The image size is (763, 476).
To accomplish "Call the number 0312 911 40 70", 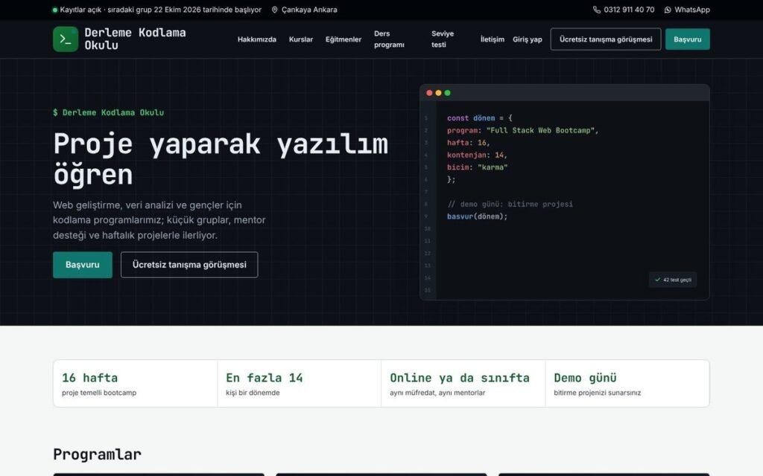I will (629, 10).
